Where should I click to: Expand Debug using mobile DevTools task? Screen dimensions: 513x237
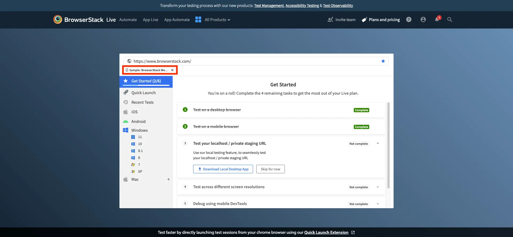point(378,204)
